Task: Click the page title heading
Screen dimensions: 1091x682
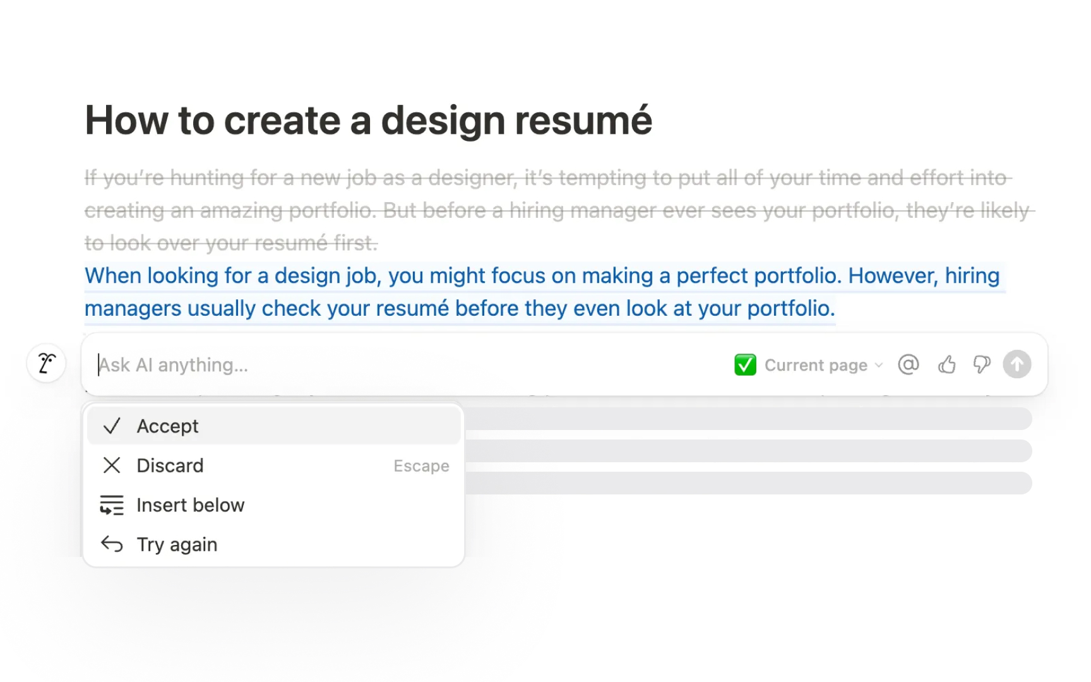Action: point(368,120)
